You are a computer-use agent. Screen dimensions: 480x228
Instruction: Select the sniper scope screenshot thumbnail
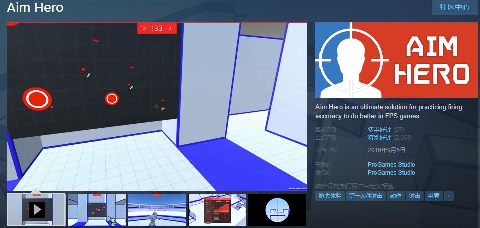tap(277, 210)
